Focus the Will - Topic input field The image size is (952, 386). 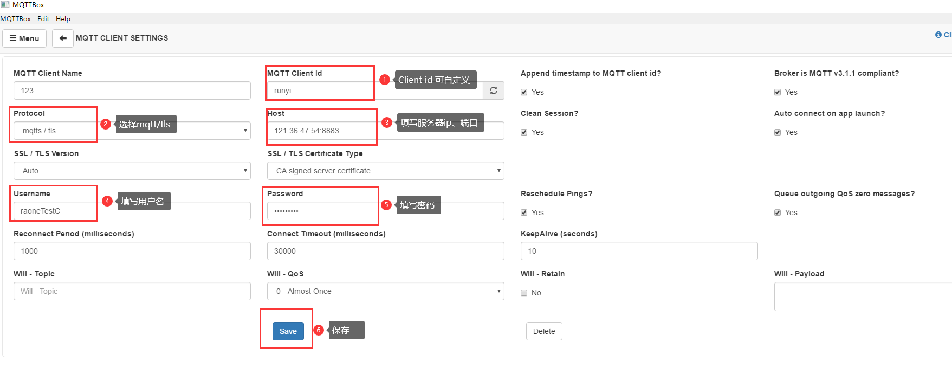click(132, 291)
